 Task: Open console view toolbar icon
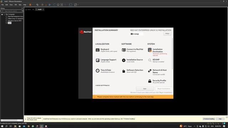point(70,5)
